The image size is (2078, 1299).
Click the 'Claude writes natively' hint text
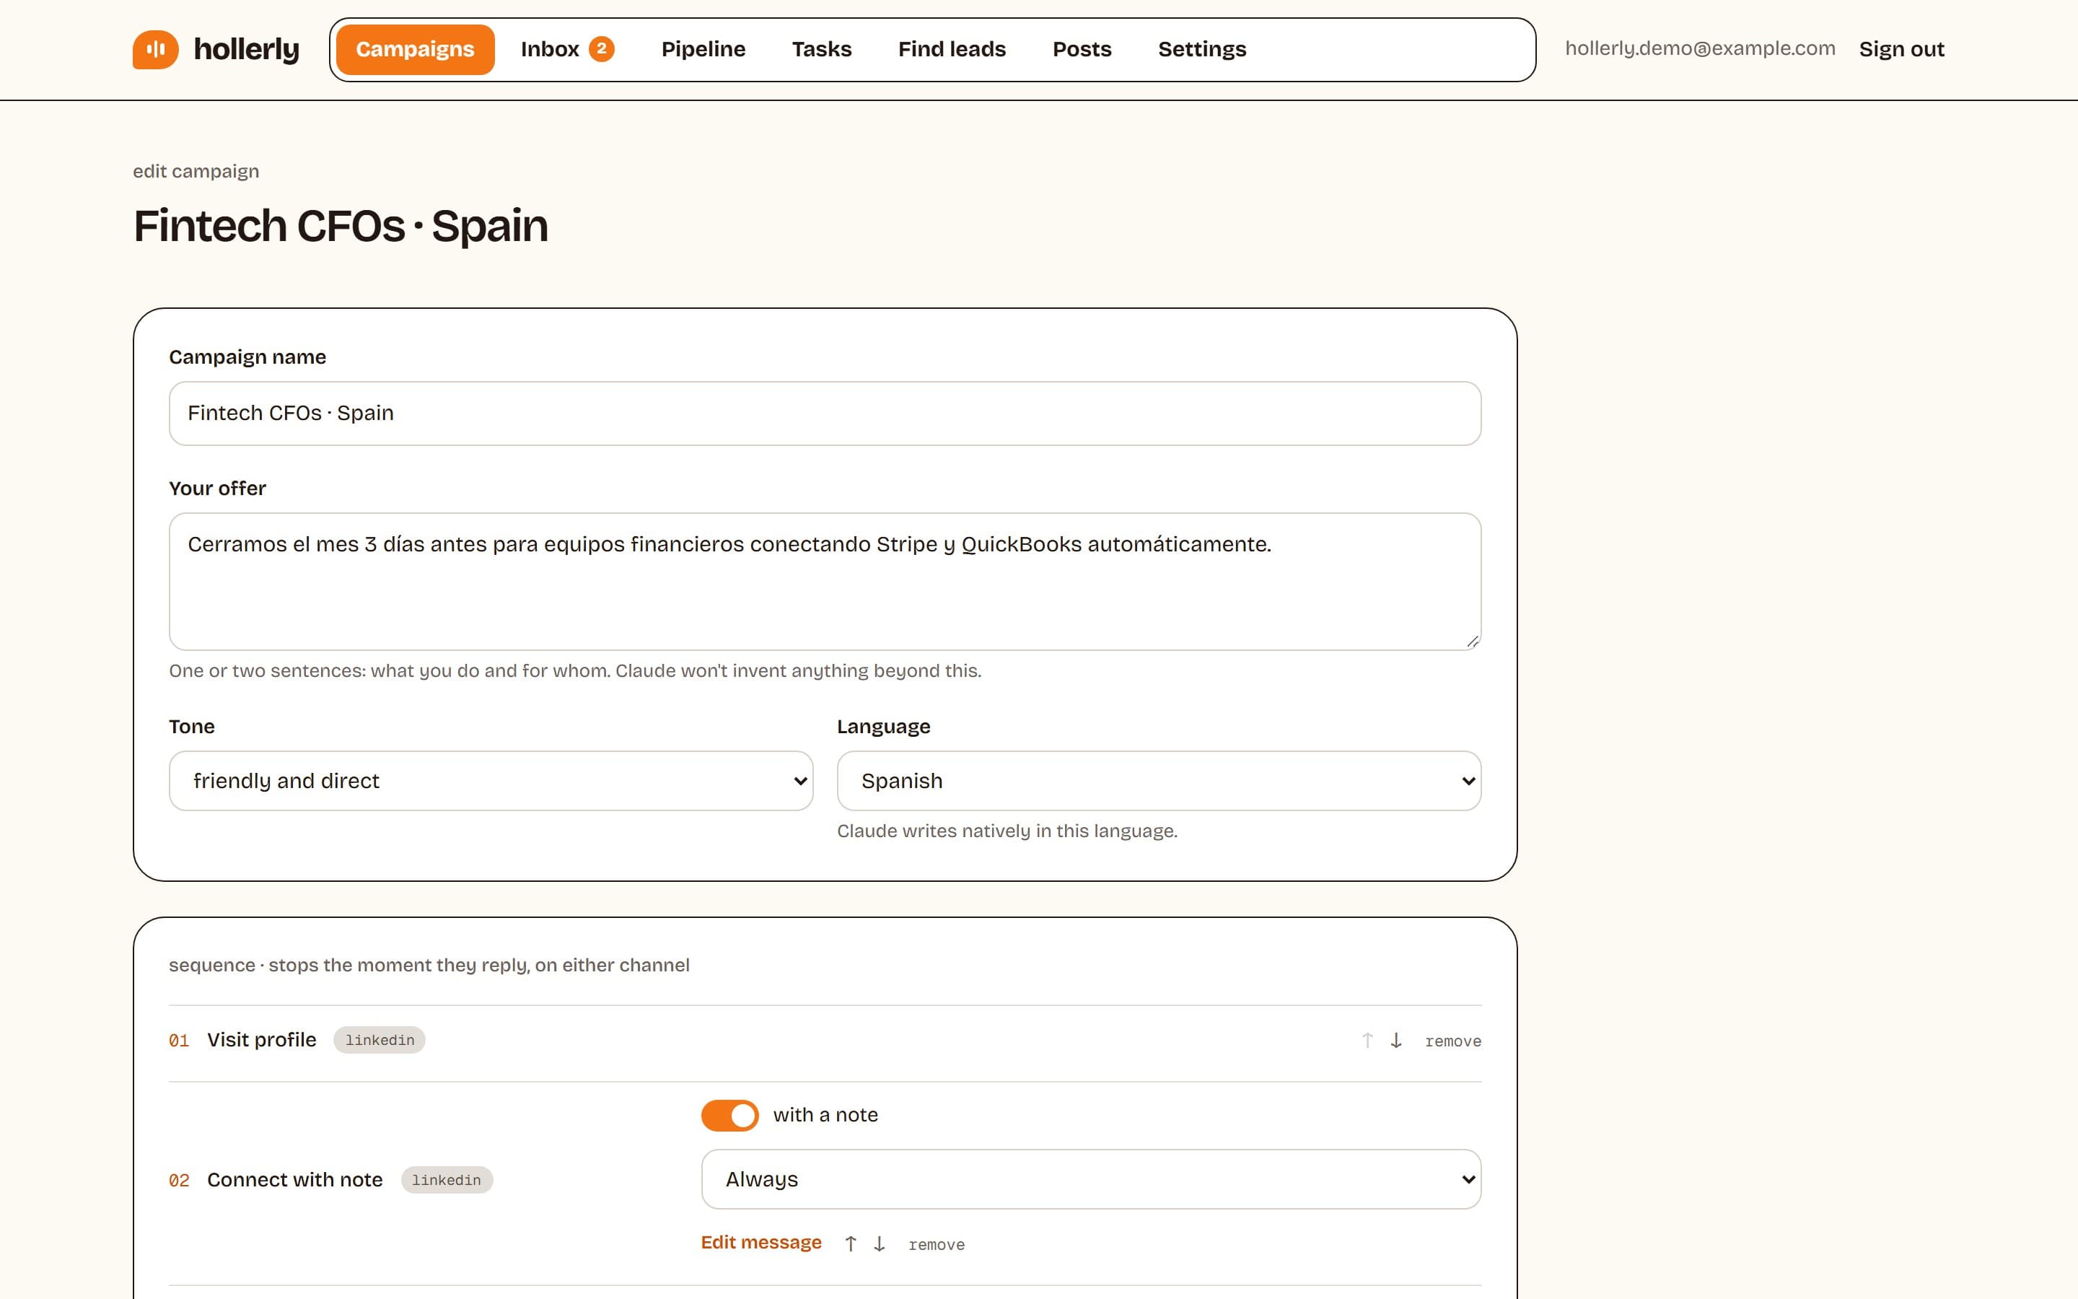[x=1007, y=831]
